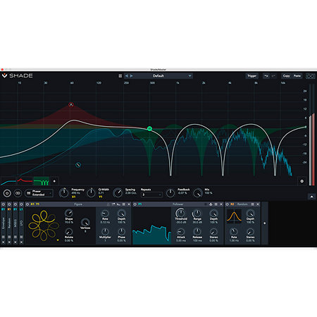Click the X1 source tag in Figure header

32,204
